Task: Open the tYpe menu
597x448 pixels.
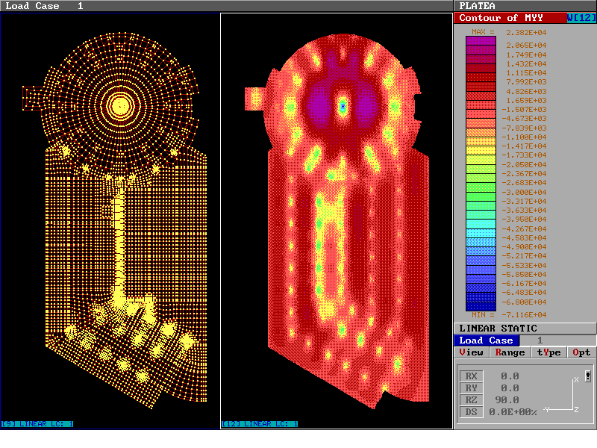Action: (548, 352)
